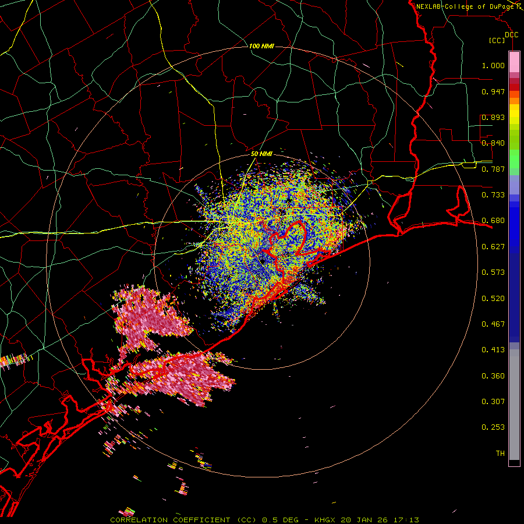Click the 0.840 color scale value
The height and width of the screenshot is (524, 524).
(x=493, y=143)
